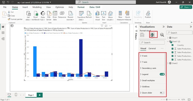Open the Analytics magnifier icon
This screenshot has height=101, width=193.
click(162, 35)
